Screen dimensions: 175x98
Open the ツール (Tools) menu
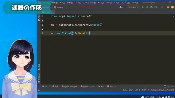[x=109, y=2]
